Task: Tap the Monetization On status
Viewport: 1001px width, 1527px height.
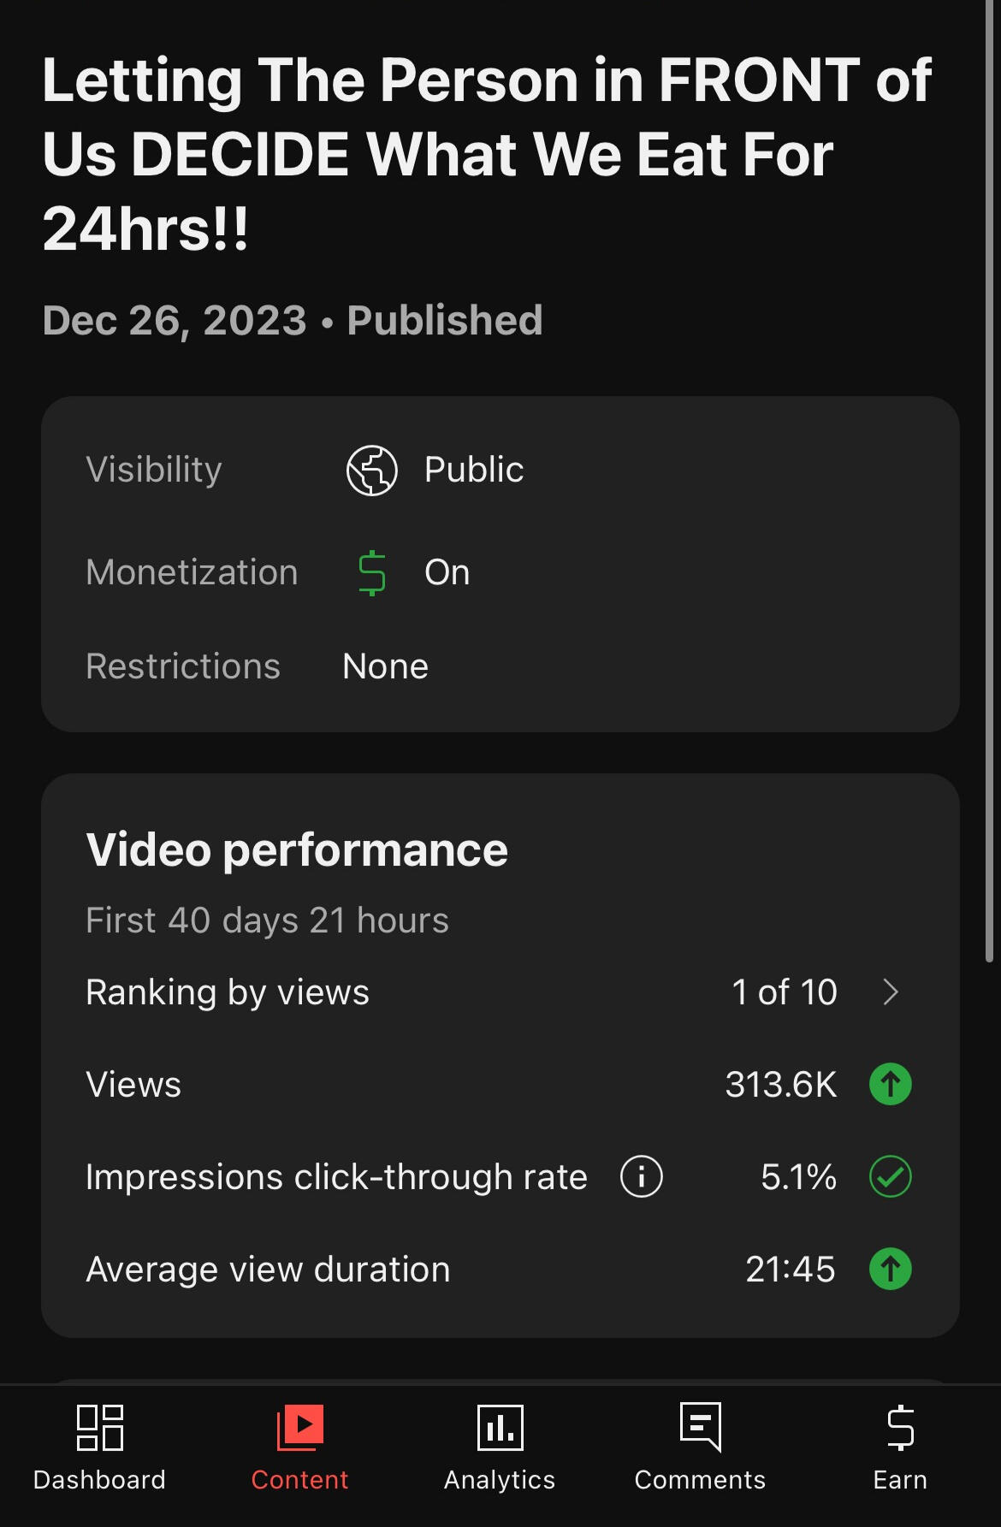Action: click(447, 573)
